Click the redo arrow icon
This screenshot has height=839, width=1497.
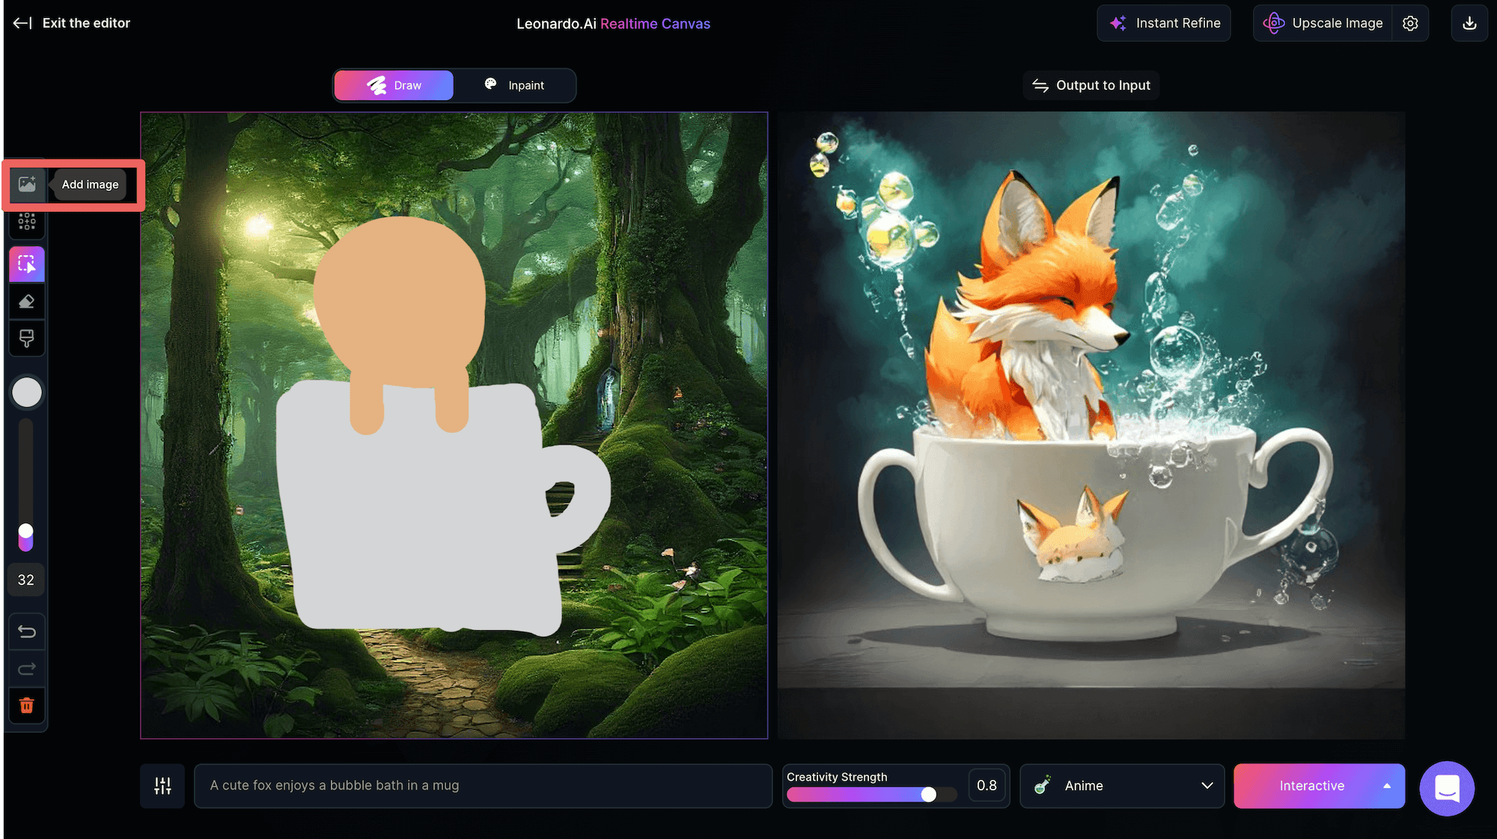pyautogui.click(x=27, y=668)
